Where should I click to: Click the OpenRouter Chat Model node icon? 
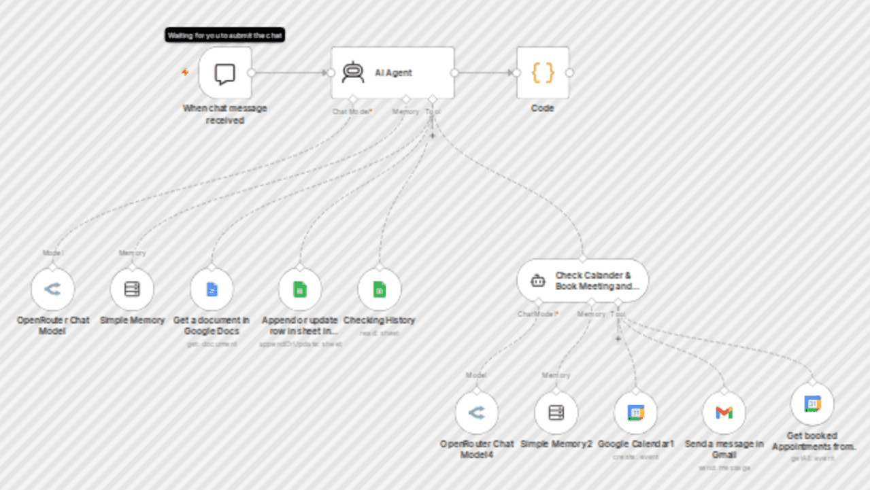52,289
